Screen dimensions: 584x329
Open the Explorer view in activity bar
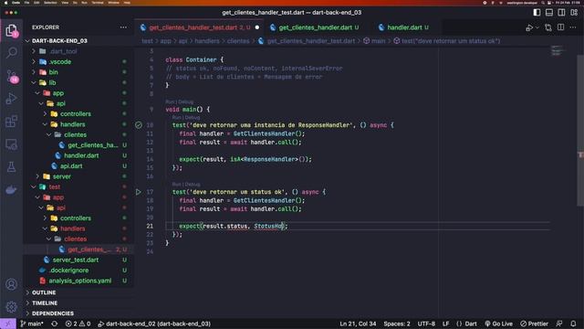click(12, 30)
